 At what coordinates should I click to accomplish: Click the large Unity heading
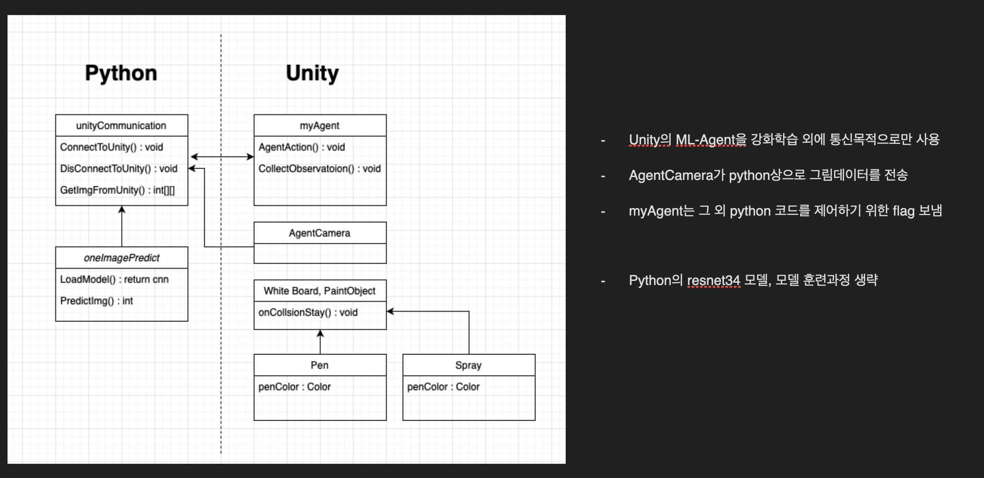pos(312,73)
